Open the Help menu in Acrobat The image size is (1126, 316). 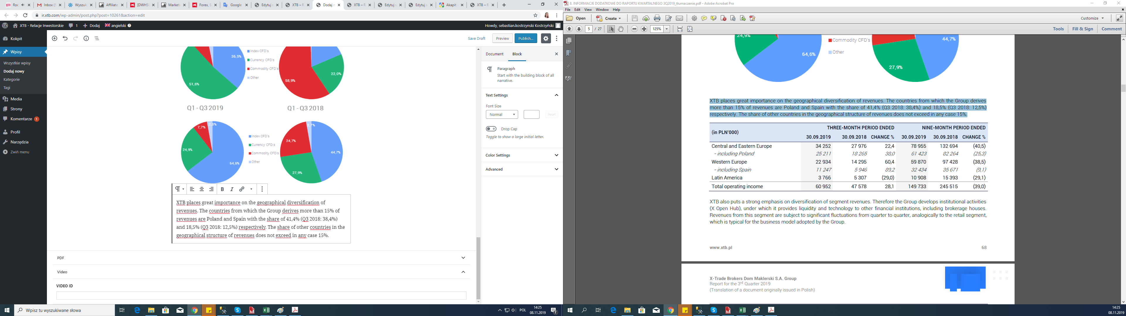[x=616, y=10]
